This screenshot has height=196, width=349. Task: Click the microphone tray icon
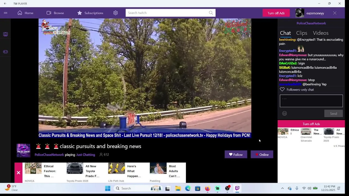(x=297, y=188)
